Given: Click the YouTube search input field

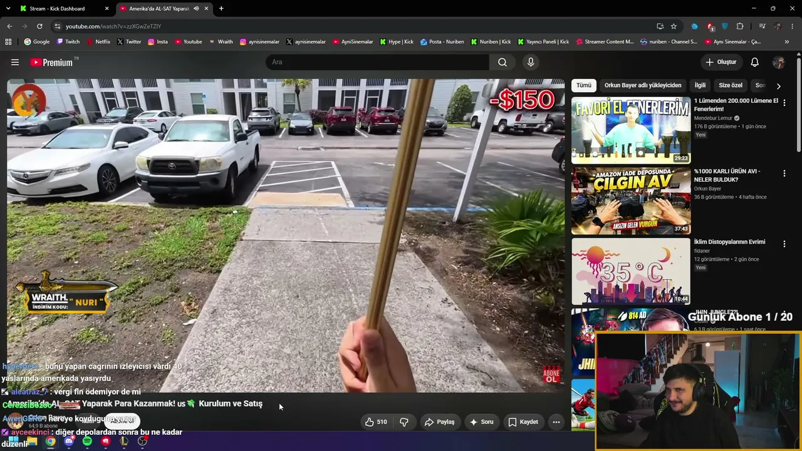Looking at the screenshot, I should coord(377,62).
